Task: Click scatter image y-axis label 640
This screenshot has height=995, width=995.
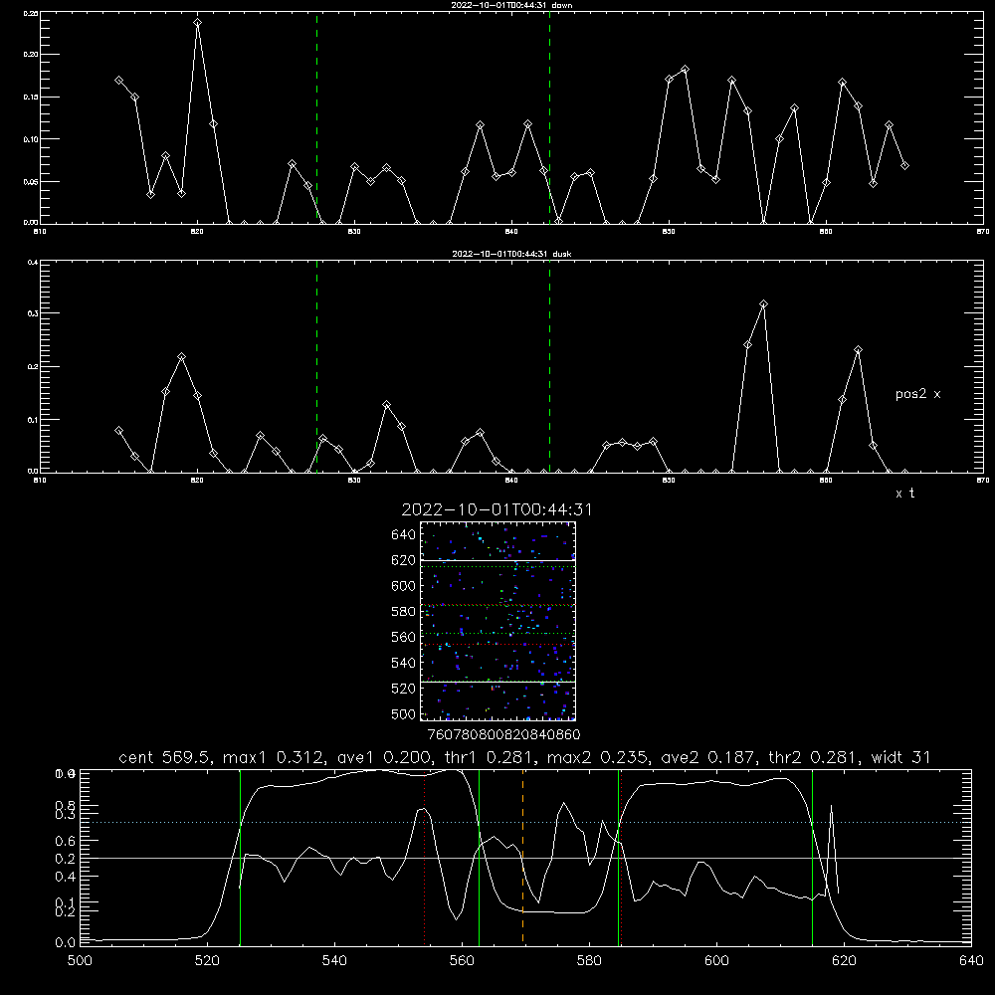Action: pos(403,535)
